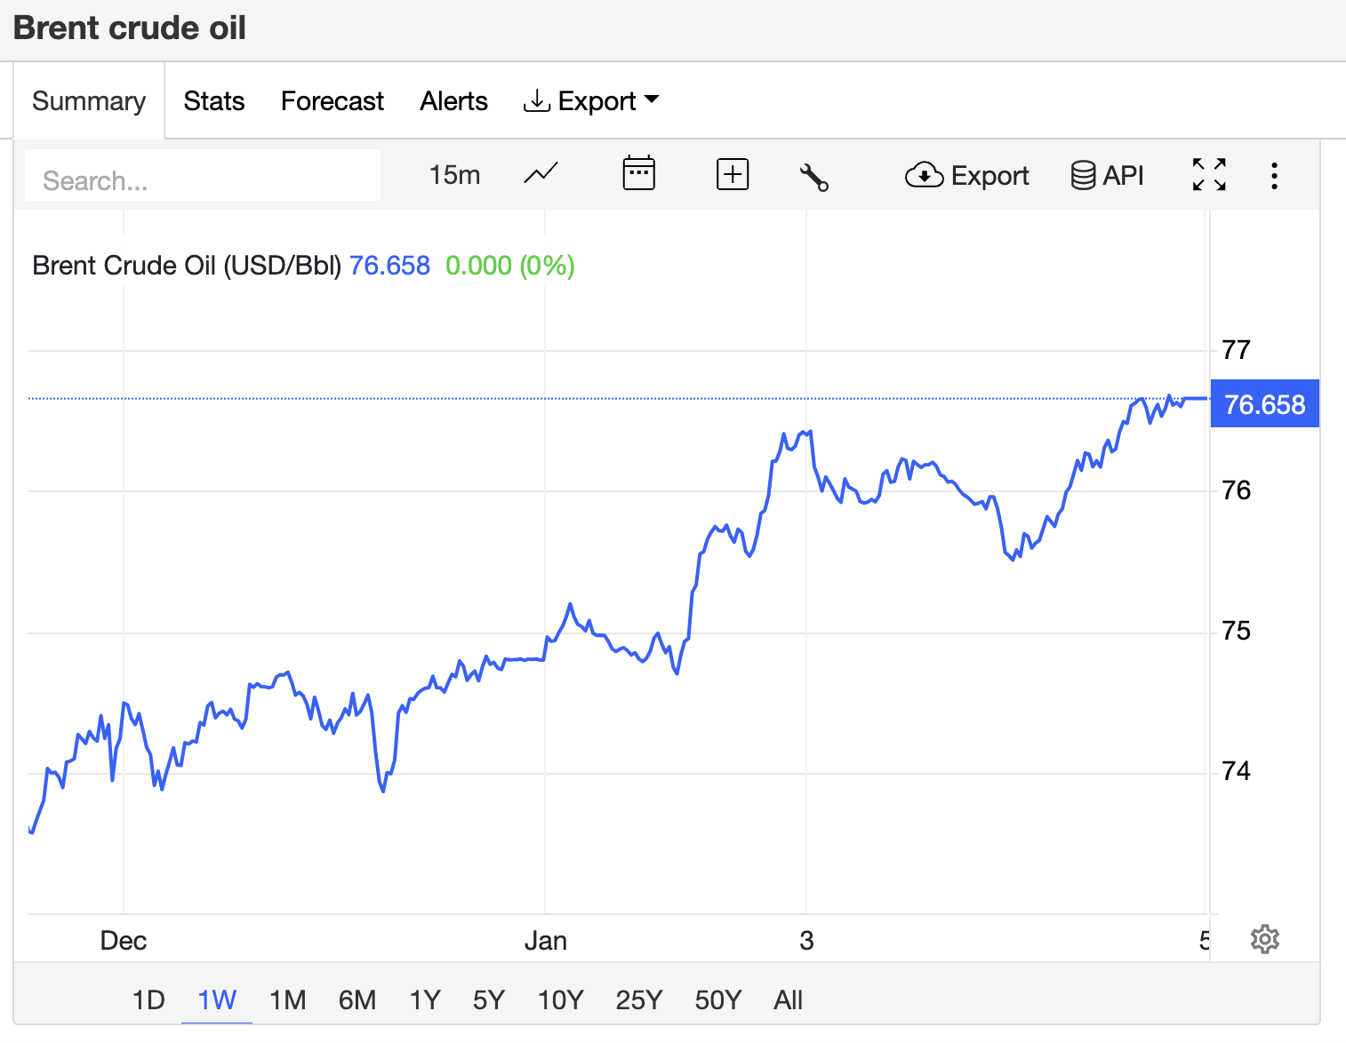Click the Jan label on time axis
Viewport: 1346px width, 1043px height.
click(545, 941)
